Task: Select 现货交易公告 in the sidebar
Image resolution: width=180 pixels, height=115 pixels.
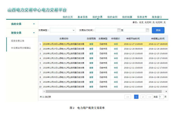Action: 17,41
